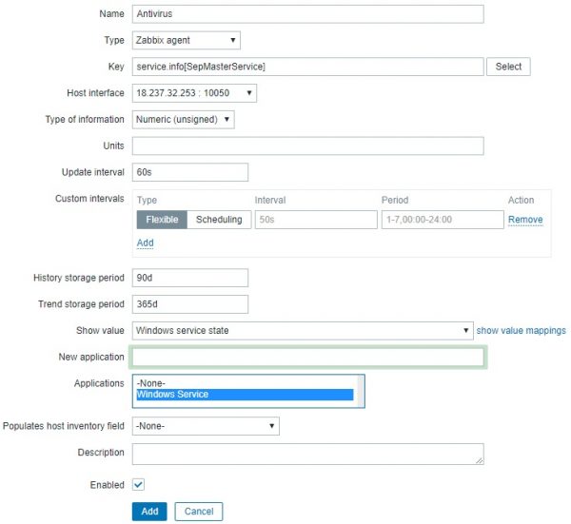Viewport: 571px width, 524px height.
Task: Click the custom Interval 50s field
Action: 316,220
